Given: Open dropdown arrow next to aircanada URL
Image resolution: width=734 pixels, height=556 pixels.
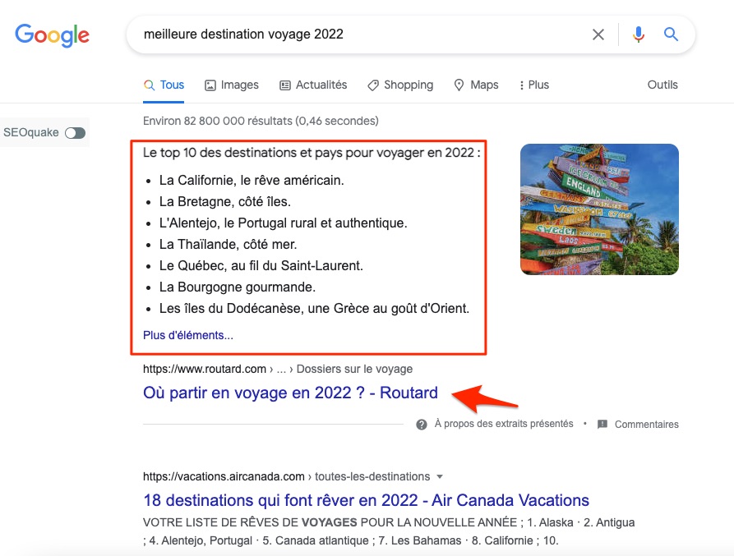Looking at the screenshot, I should (440, 476).
